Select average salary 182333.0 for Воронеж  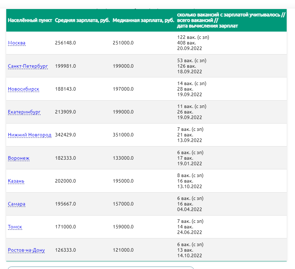66,158
